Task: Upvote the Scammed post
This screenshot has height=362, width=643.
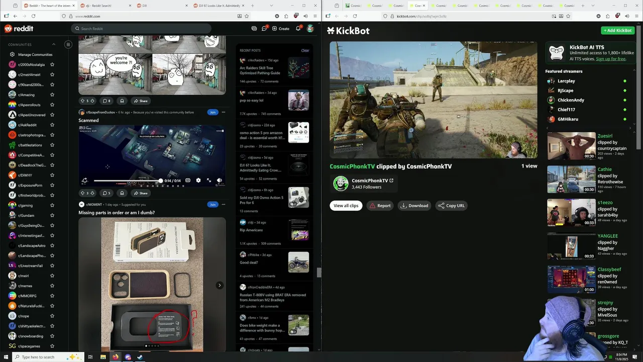Action: click(82, 193)
